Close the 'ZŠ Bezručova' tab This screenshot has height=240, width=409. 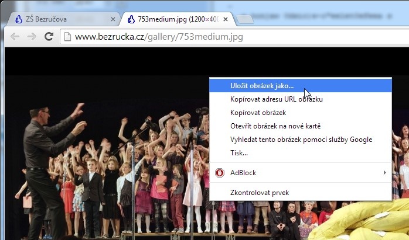113,19
